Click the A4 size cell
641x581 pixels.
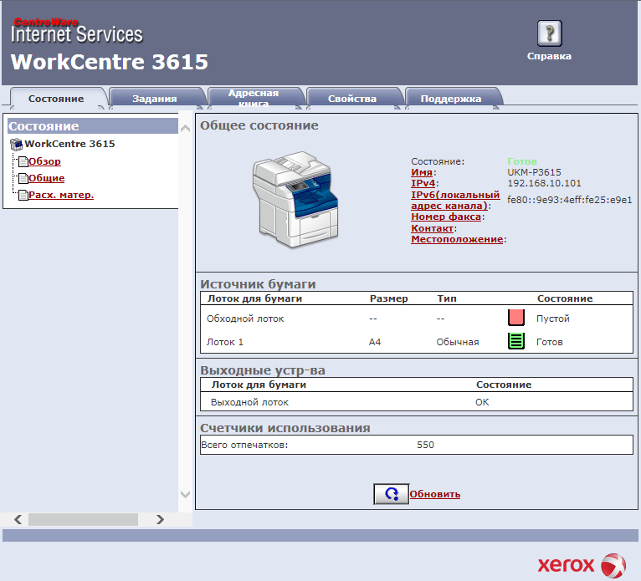375,342
